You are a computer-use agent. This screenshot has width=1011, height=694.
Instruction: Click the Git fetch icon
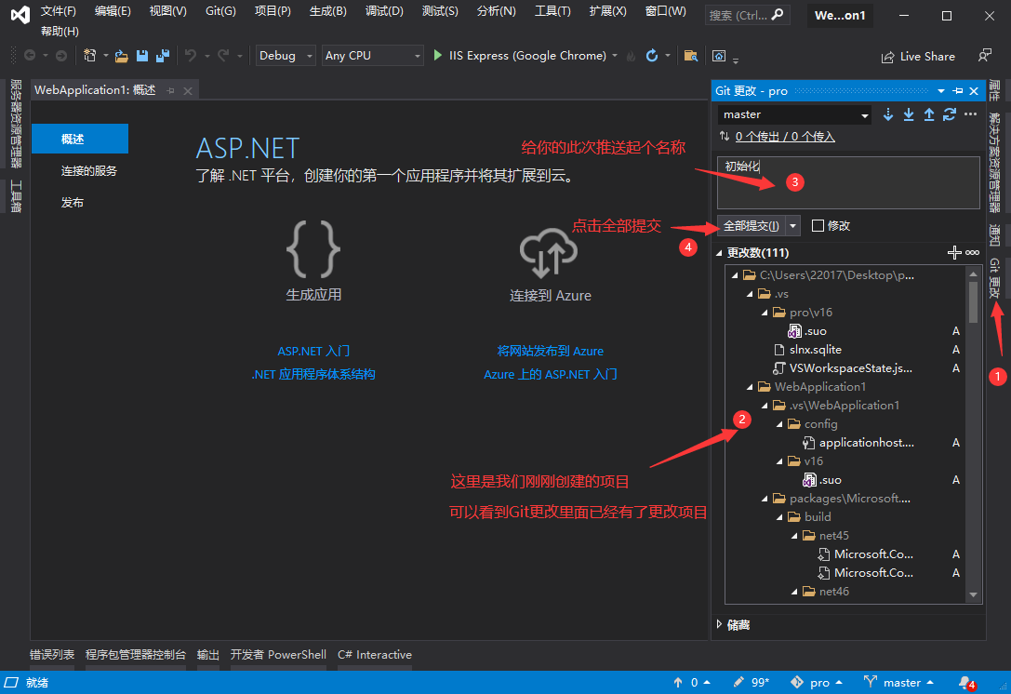point(888,114)
